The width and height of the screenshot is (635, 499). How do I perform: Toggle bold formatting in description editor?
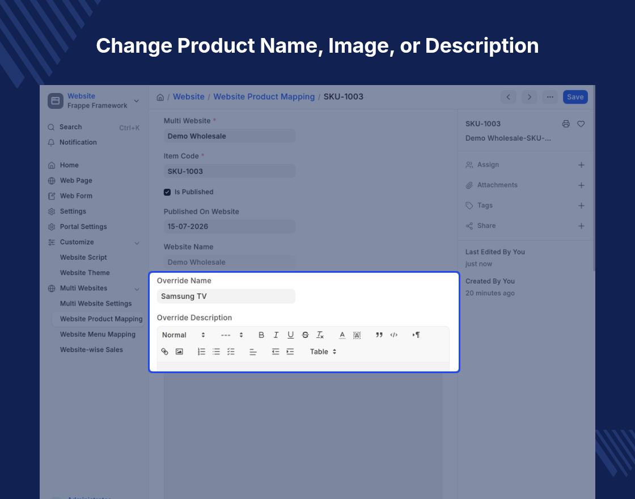click(x=261, y=335)
